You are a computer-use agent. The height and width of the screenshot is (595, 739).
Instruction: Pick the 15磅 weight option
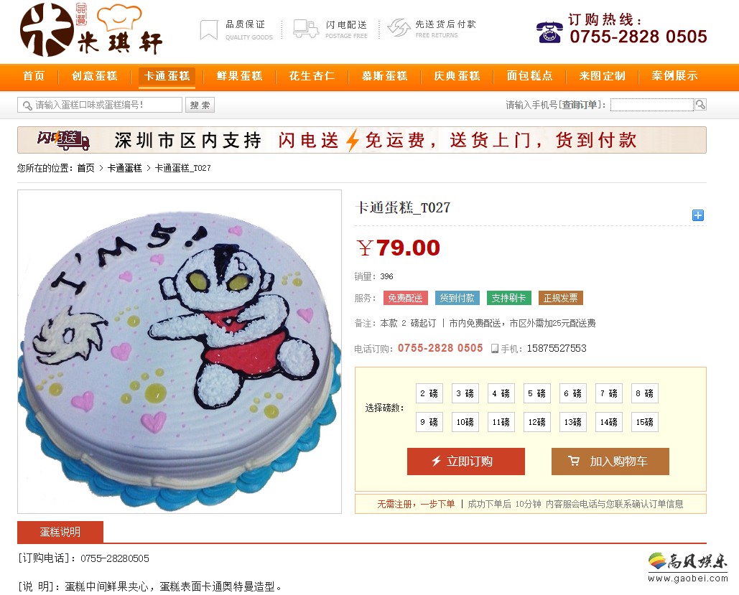(645, 422)
